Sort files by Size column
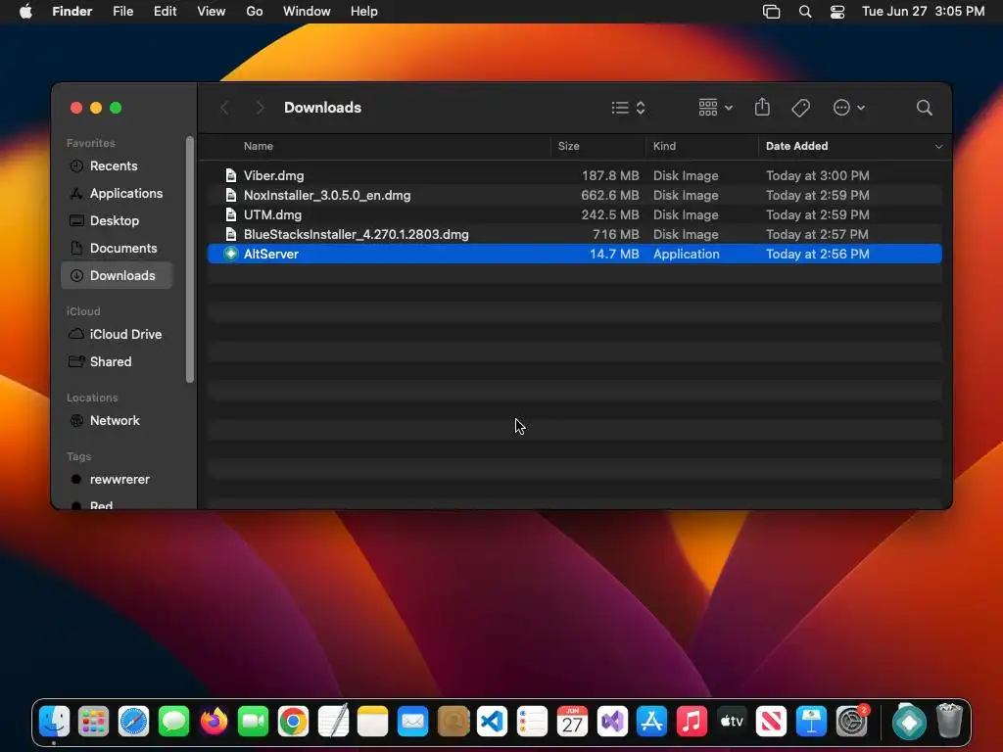 569,147
